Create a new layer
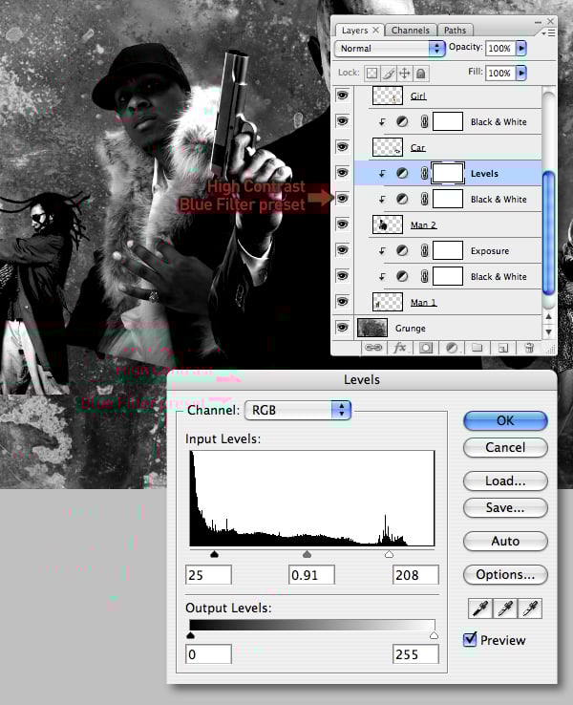This screenshot has width=573, height=705. point(503,348)
